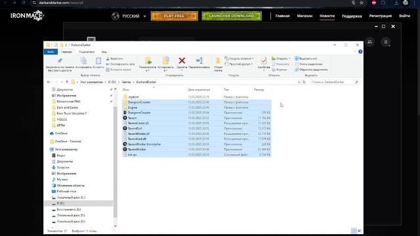
Task: Select the Поделиться ribbon tab
Action: point(87,52)
